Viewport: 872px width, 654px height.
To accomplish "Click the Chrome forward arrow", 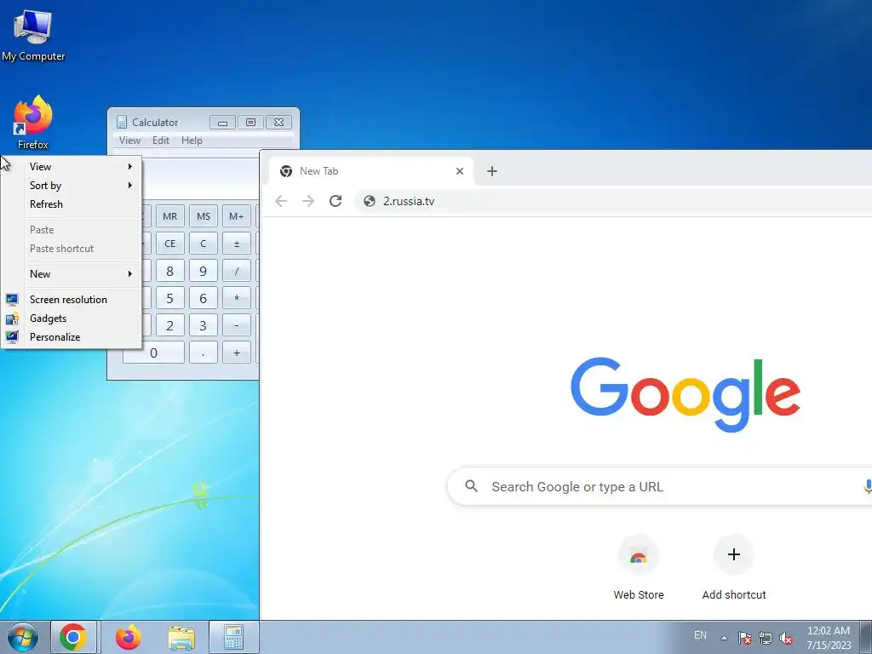I will [x=308, y=201].
